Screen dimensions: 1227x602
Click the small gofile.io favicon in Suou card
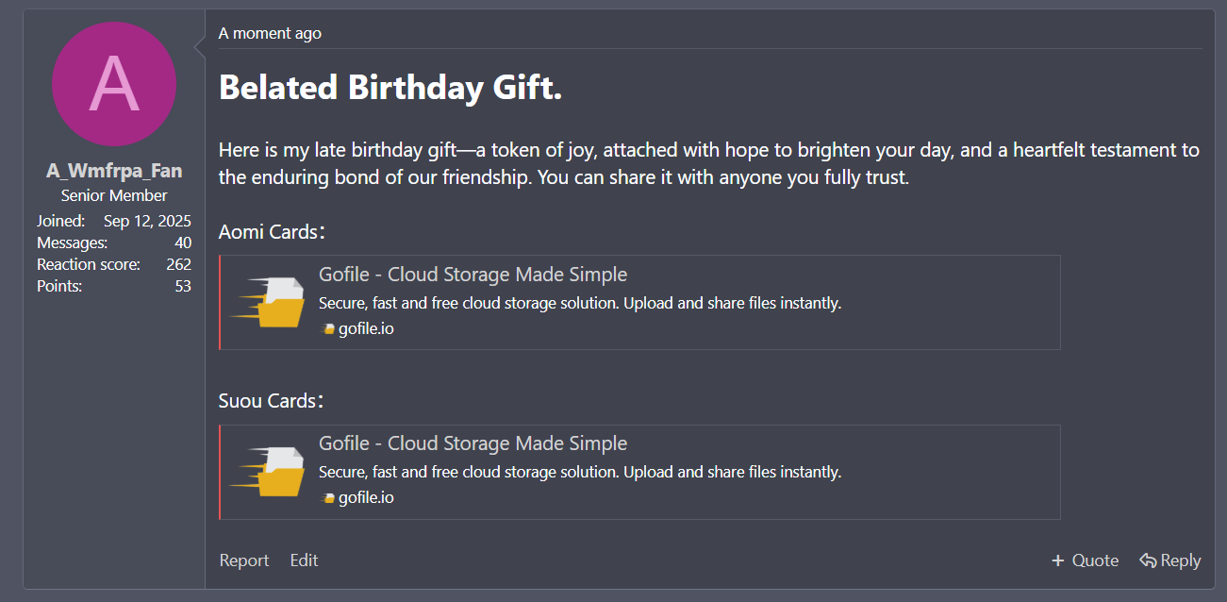(327, 498)
